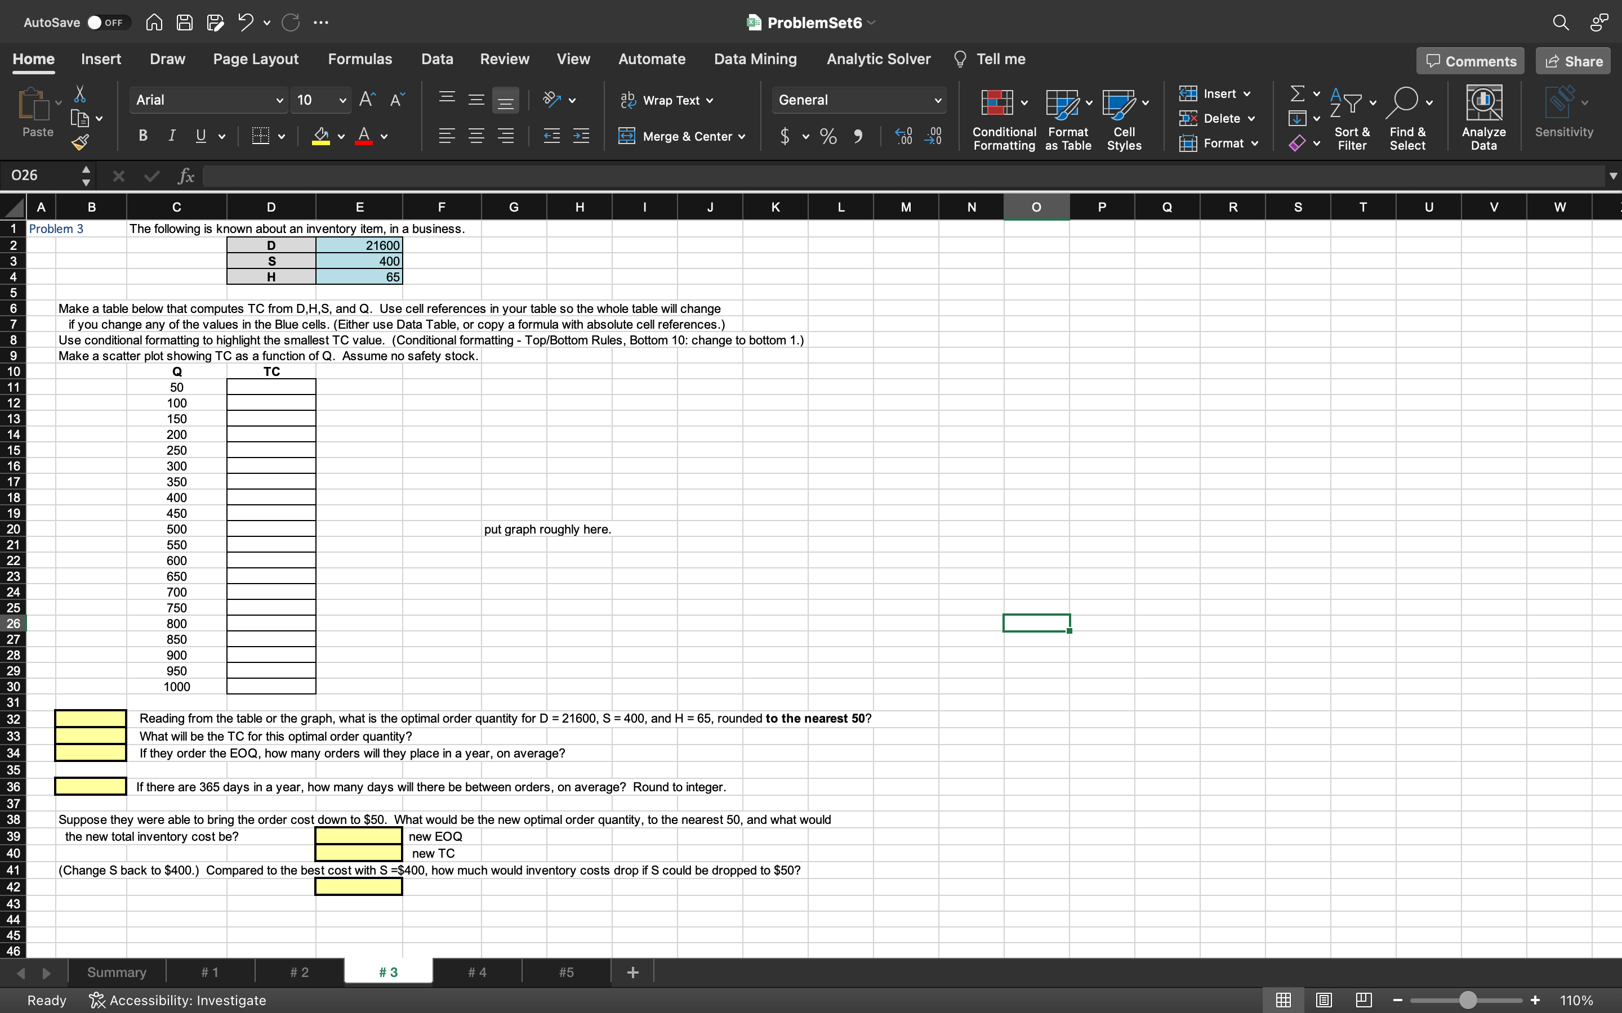1622x1013 pixels.
Task: Enable Wrap Text for selection
Action: 666,100
